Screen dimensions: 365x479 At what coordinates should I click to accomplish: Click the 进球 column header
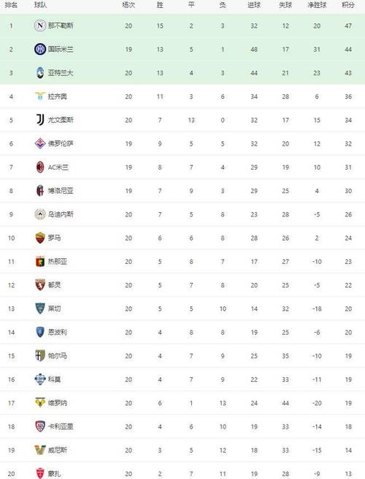(254, 5)
